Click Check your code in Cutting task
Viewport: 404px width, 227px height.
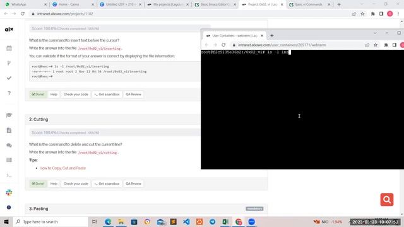point(76,183)
